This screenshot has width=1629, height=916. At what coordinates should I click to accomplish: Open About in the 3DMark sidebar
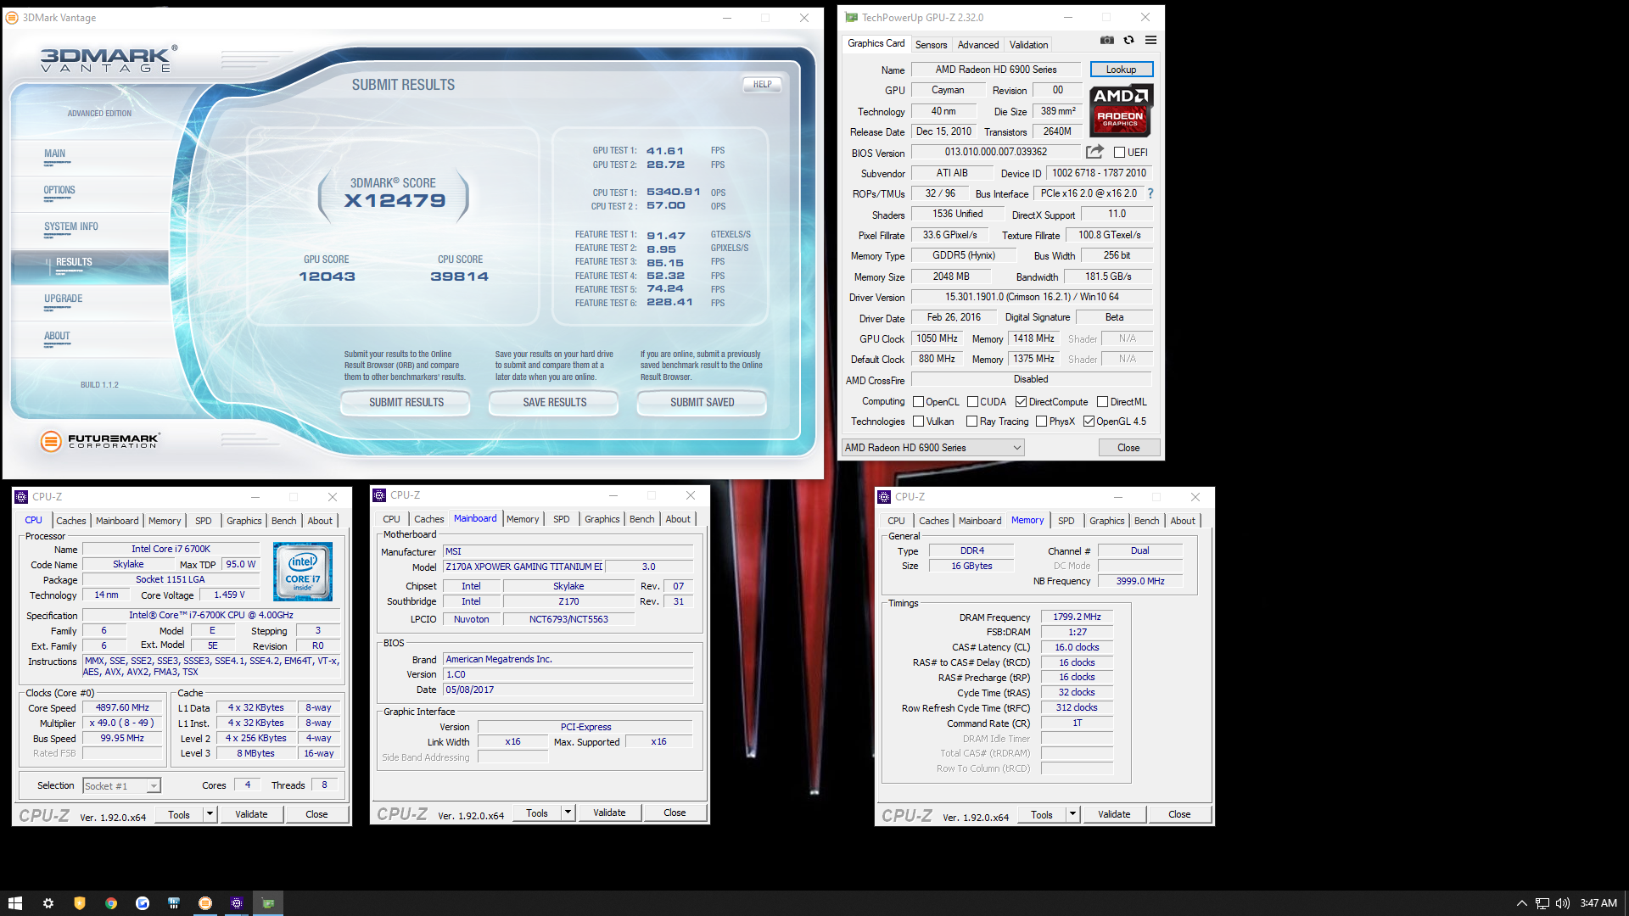pyautogui.click(x=57, y=336)
